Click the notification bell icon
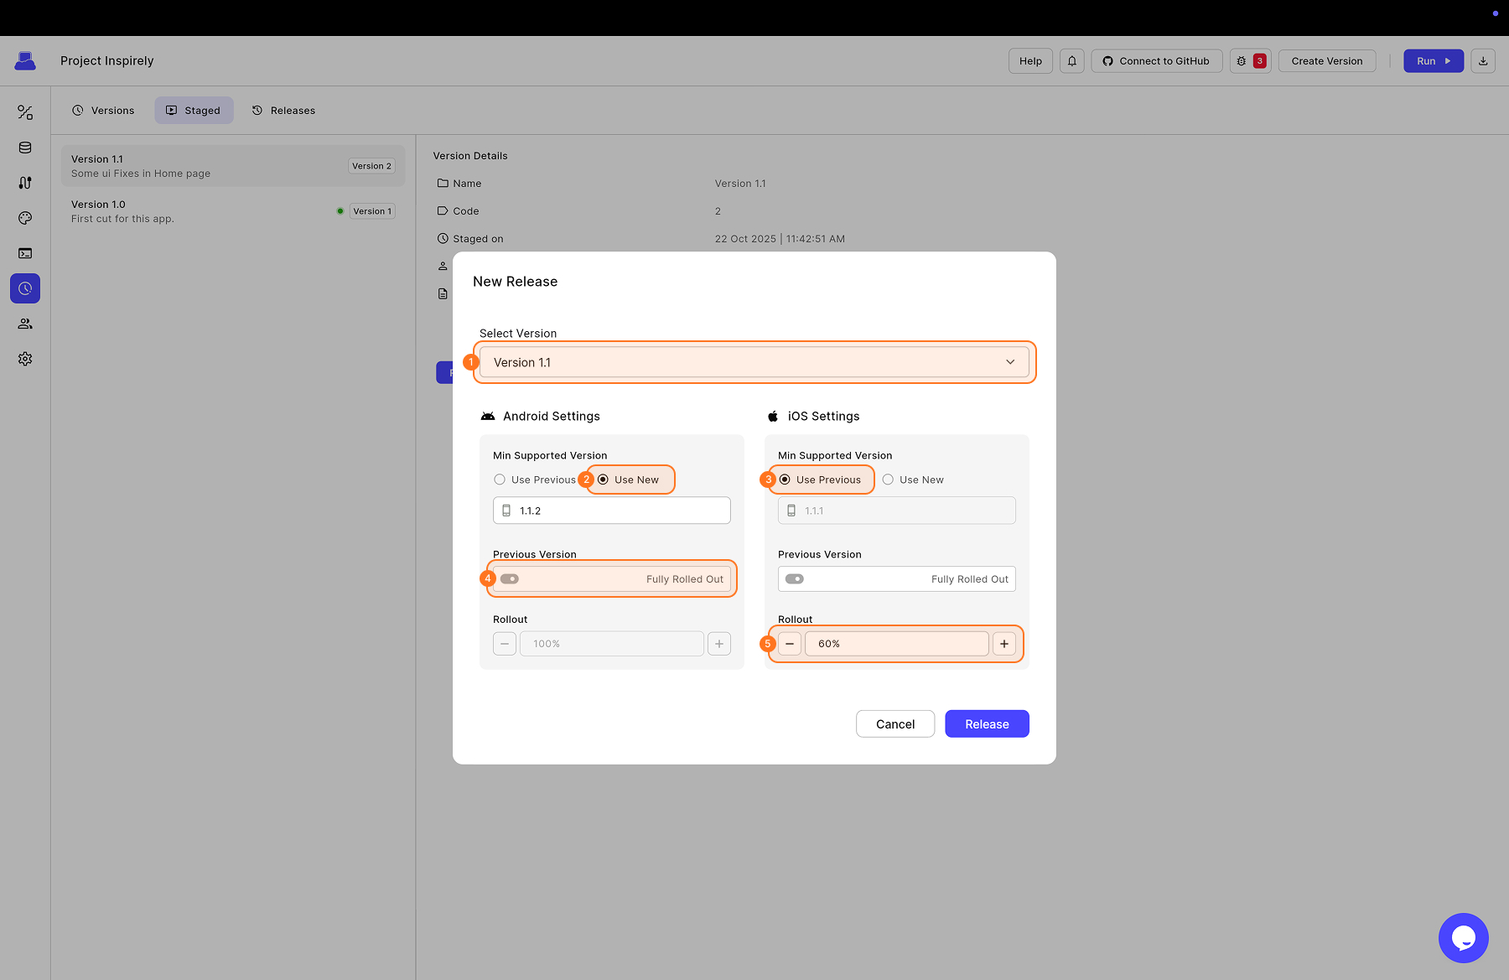The height and width of the screenshot is (980, 1509). (1071, 61)
